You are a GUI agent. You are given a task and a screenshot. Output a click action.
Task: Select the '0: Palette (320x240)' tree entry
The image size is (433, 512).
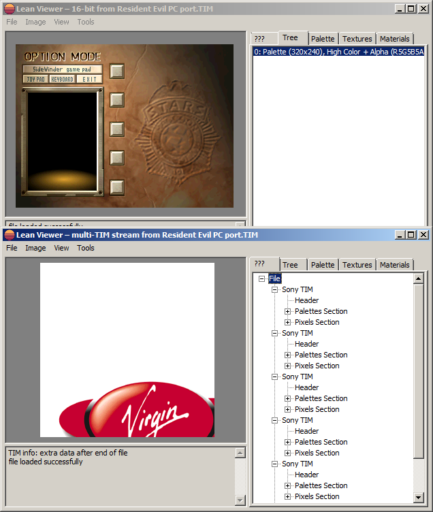[338, 51]
